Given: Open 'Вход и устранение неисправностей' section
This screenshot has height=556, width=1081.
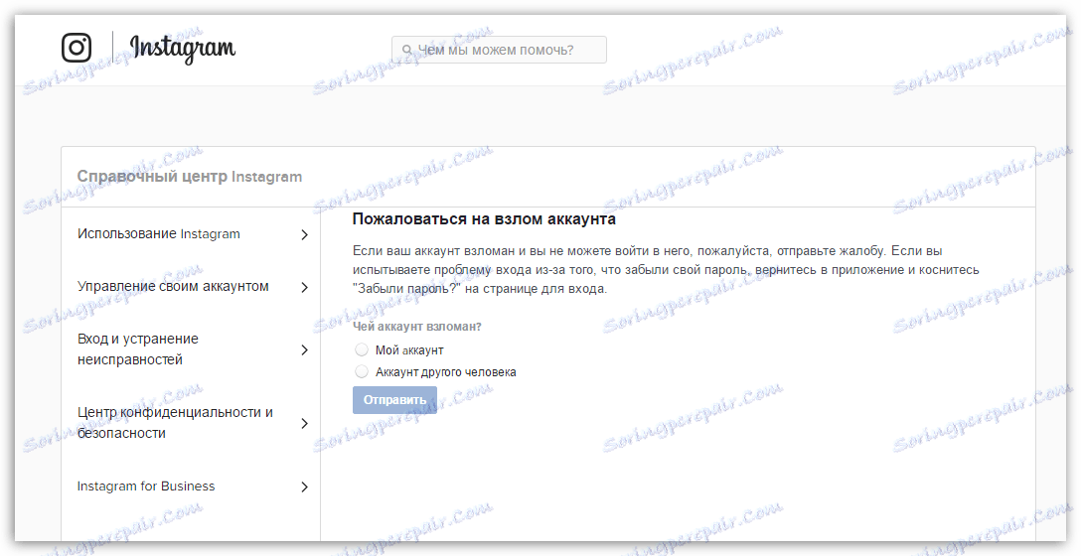Looking at the screenshot, I should click(138, 349).
